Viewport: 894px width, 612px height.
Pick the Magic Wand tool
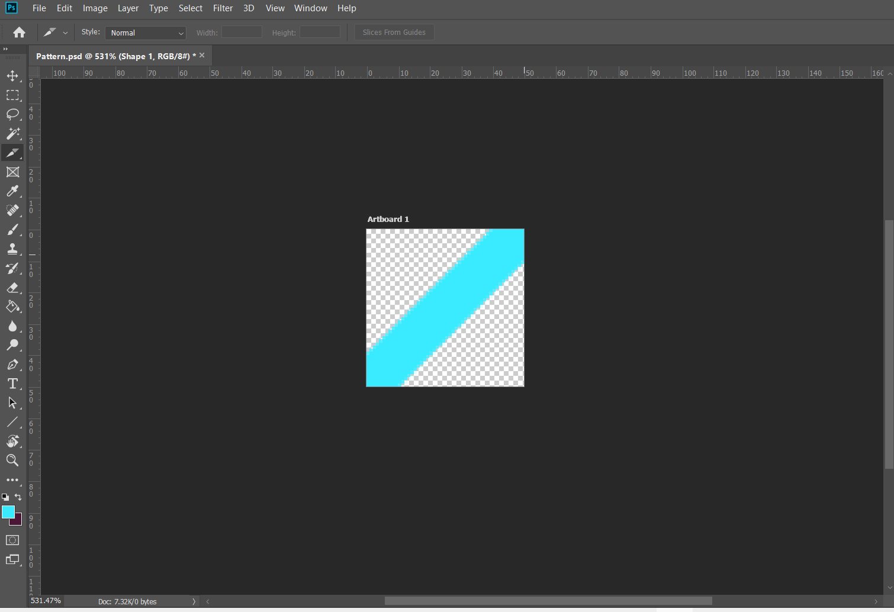(x=12, y=133)
